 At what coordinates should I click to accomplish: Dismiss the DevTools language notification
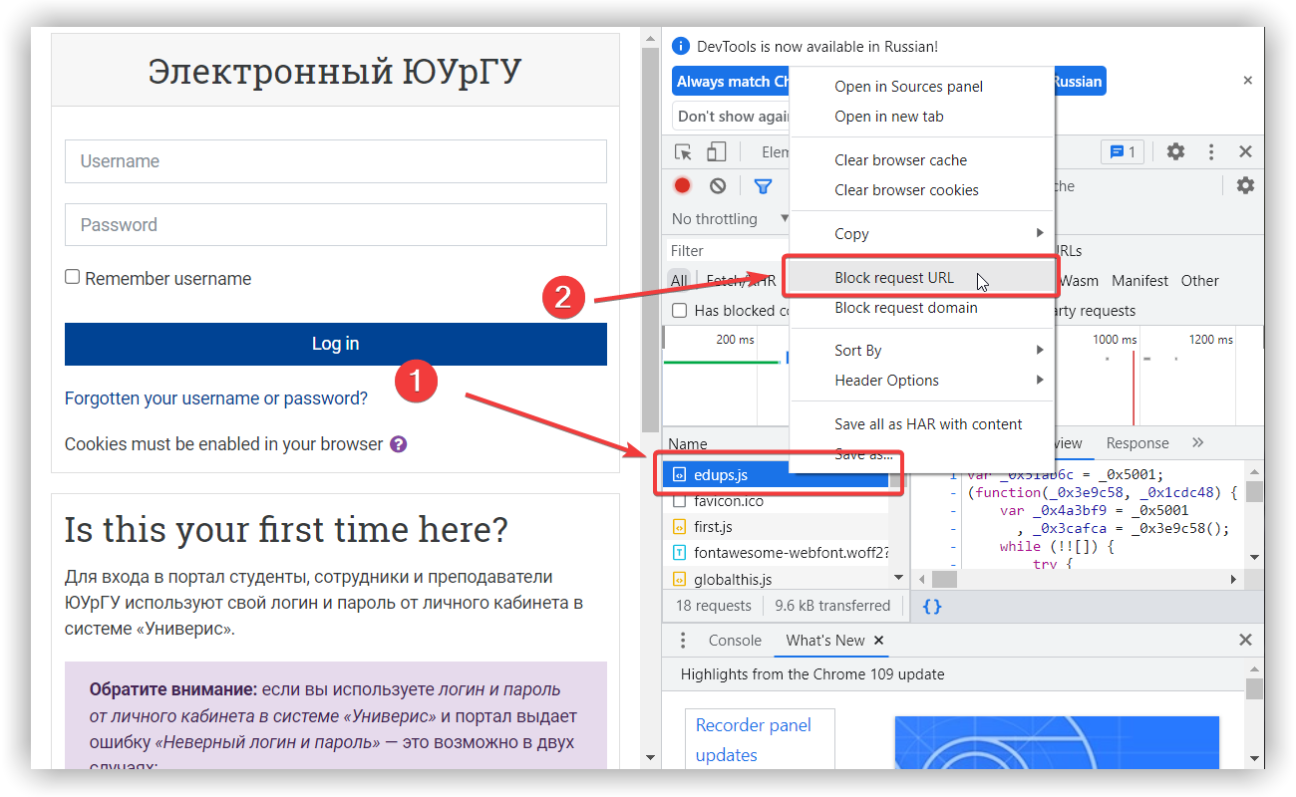(1247, 80)
